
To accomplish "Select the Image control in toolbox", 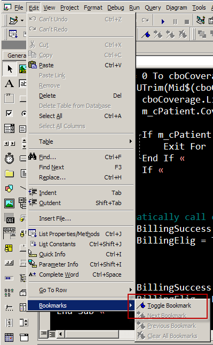I will point(9,203).
